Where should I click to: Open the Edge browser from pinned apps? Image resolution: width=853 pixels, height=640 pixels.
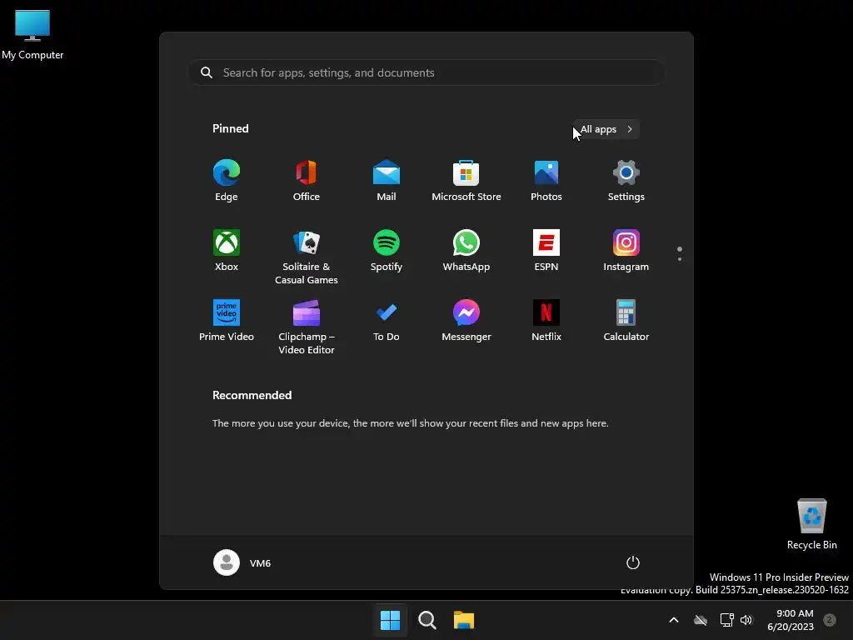tap(227, 181)
